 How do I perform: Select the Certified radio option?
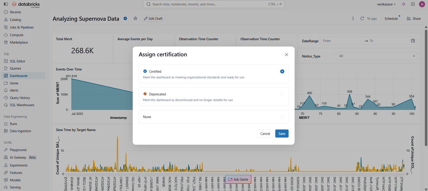tap(282, 71)
